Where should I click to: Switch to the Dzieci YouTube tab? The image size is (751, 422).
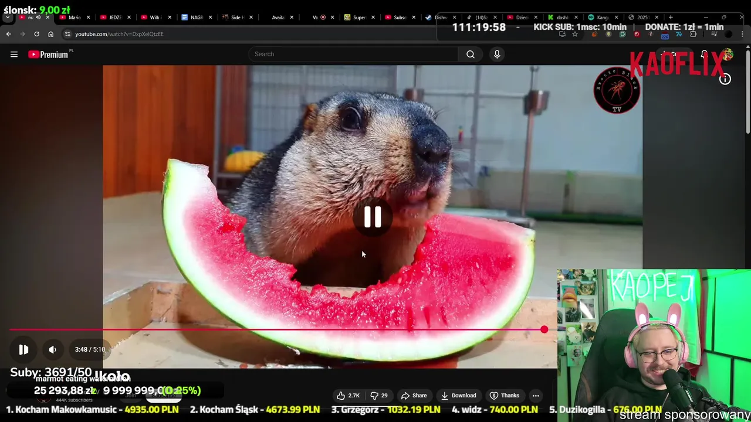tap(522, 17)
